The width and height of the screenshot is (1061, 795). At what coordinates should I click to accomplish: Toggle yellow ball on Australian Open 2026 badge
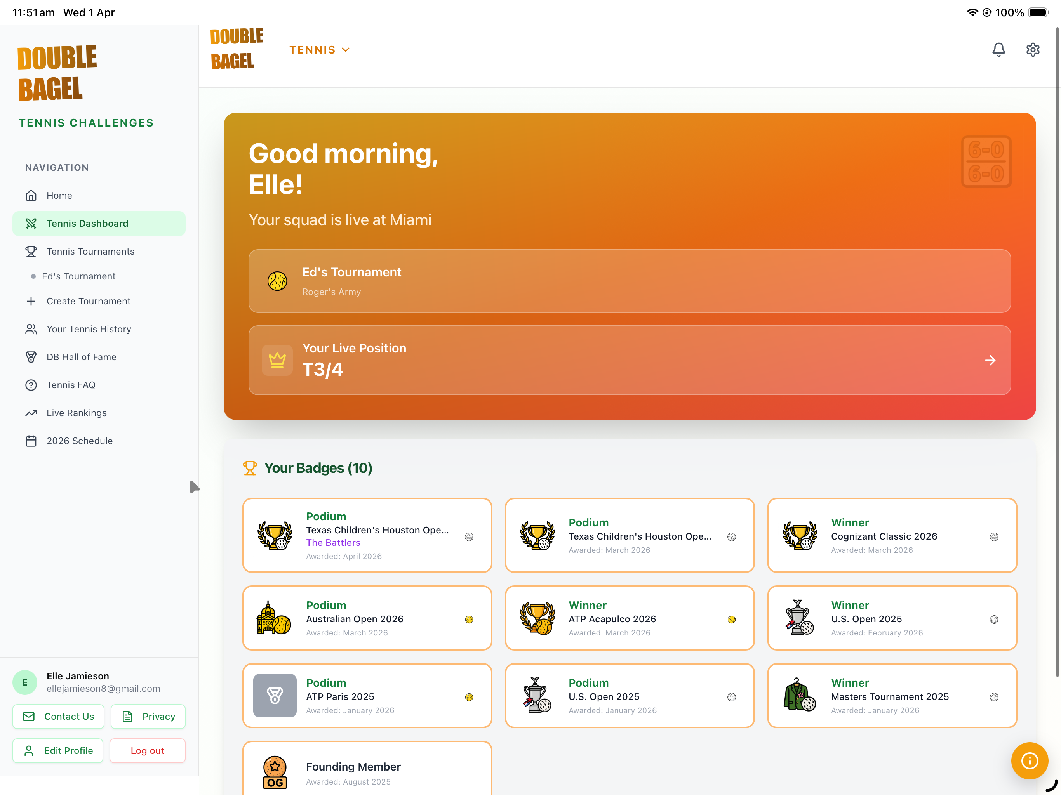coord(469,620)
